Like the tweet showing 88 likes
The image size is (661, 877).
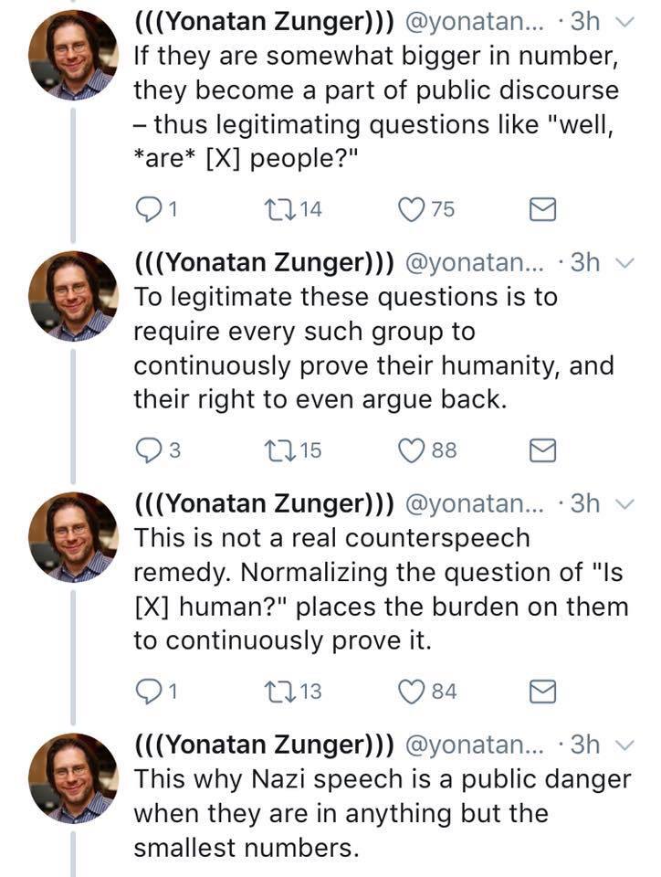(413, 449)
